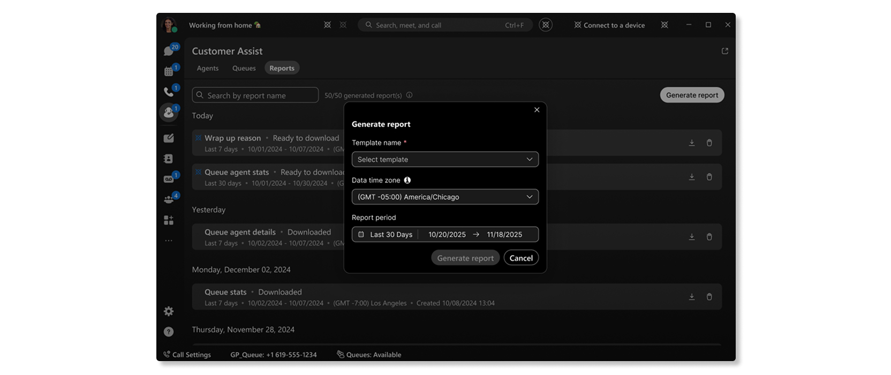The width and height of the screenshot is (891, 375).
Task: Select the Queue agent details report row
Action: [x=457, y=237]
